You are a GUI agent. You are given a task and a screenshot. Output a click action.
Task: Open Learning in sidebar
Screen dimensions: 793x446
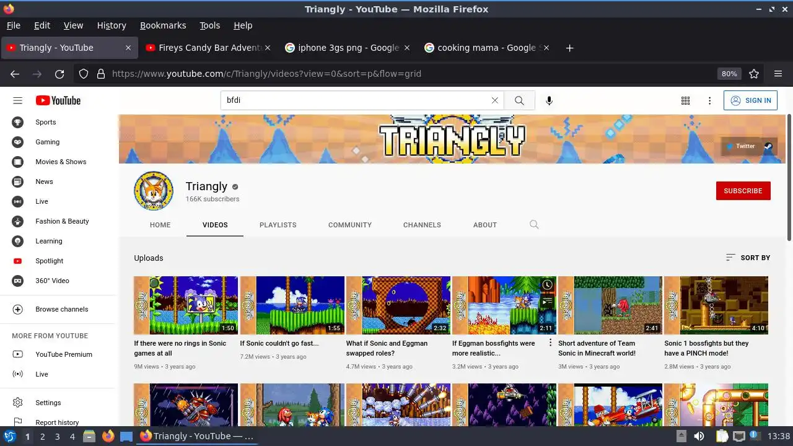58,241
